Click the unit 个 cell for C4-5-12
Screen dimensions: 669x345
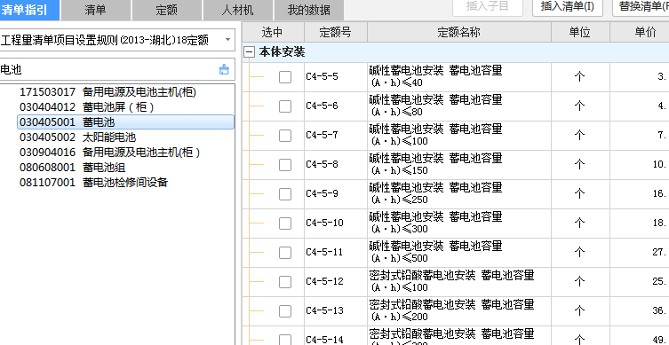pos(580,282)
